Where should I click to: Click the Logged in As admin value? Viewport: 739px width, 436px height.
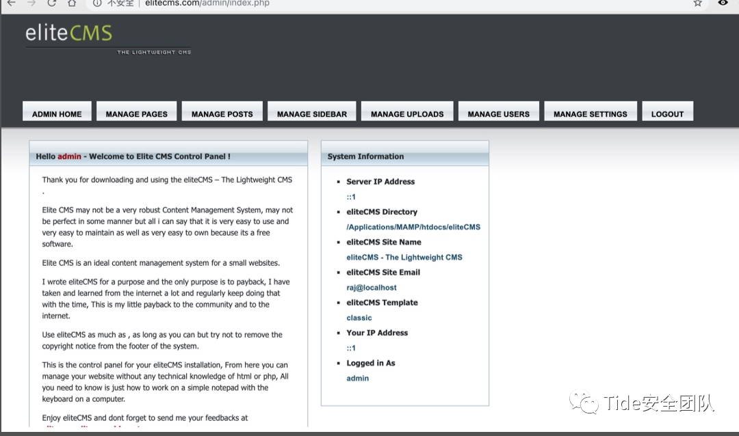tap(358, 378)
